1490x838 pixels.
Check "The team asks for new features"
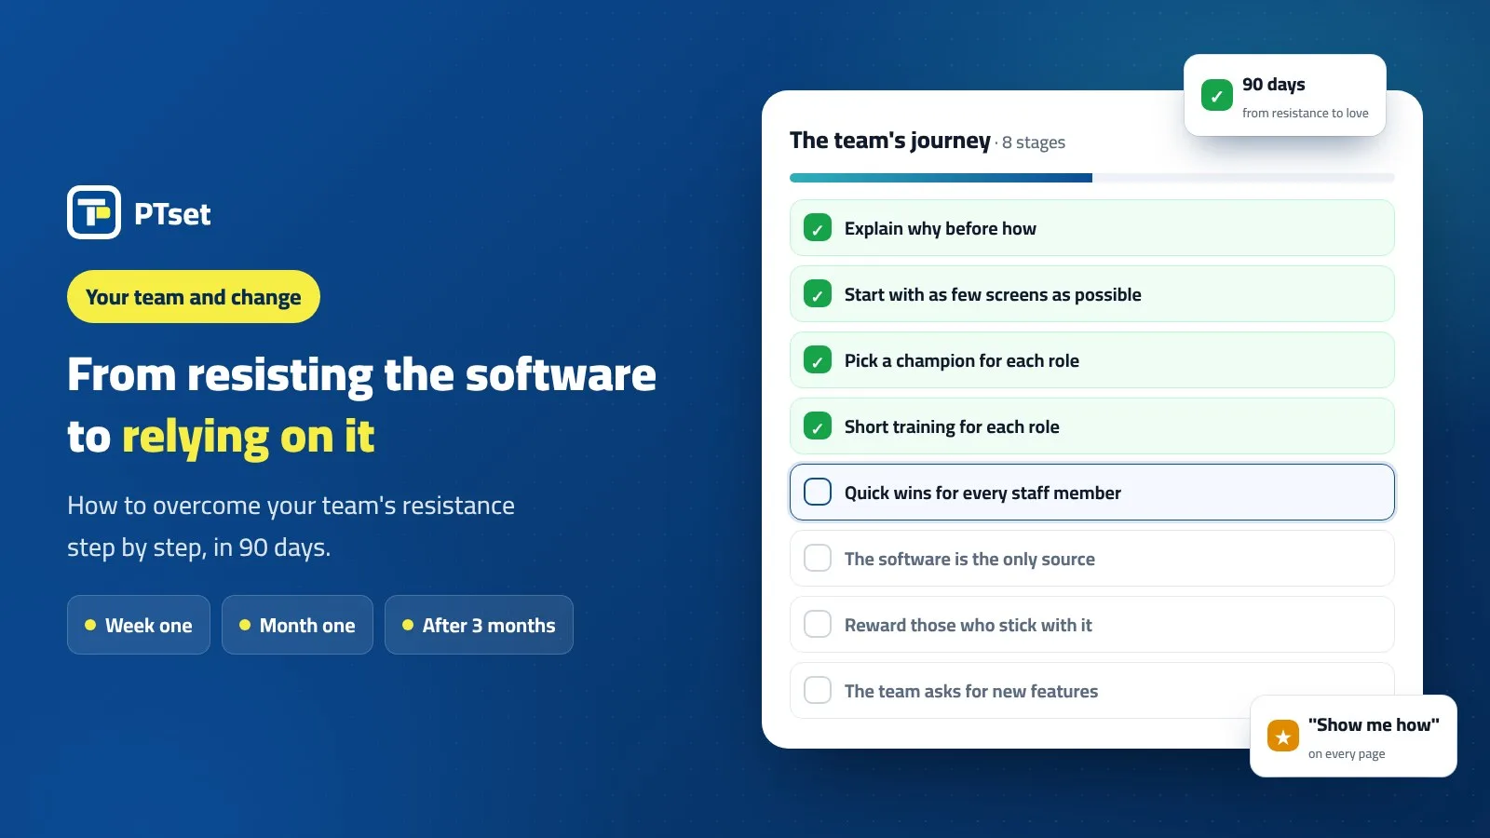point(818,690)
